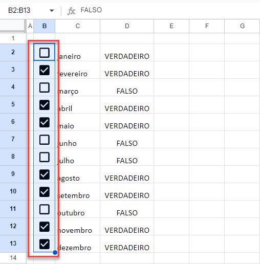
Task: Select column G header
Action: (242, 26)
